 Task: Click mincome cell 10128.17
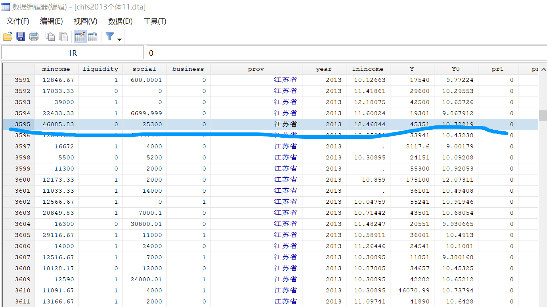pyautogui.click(x=56, y=268)
